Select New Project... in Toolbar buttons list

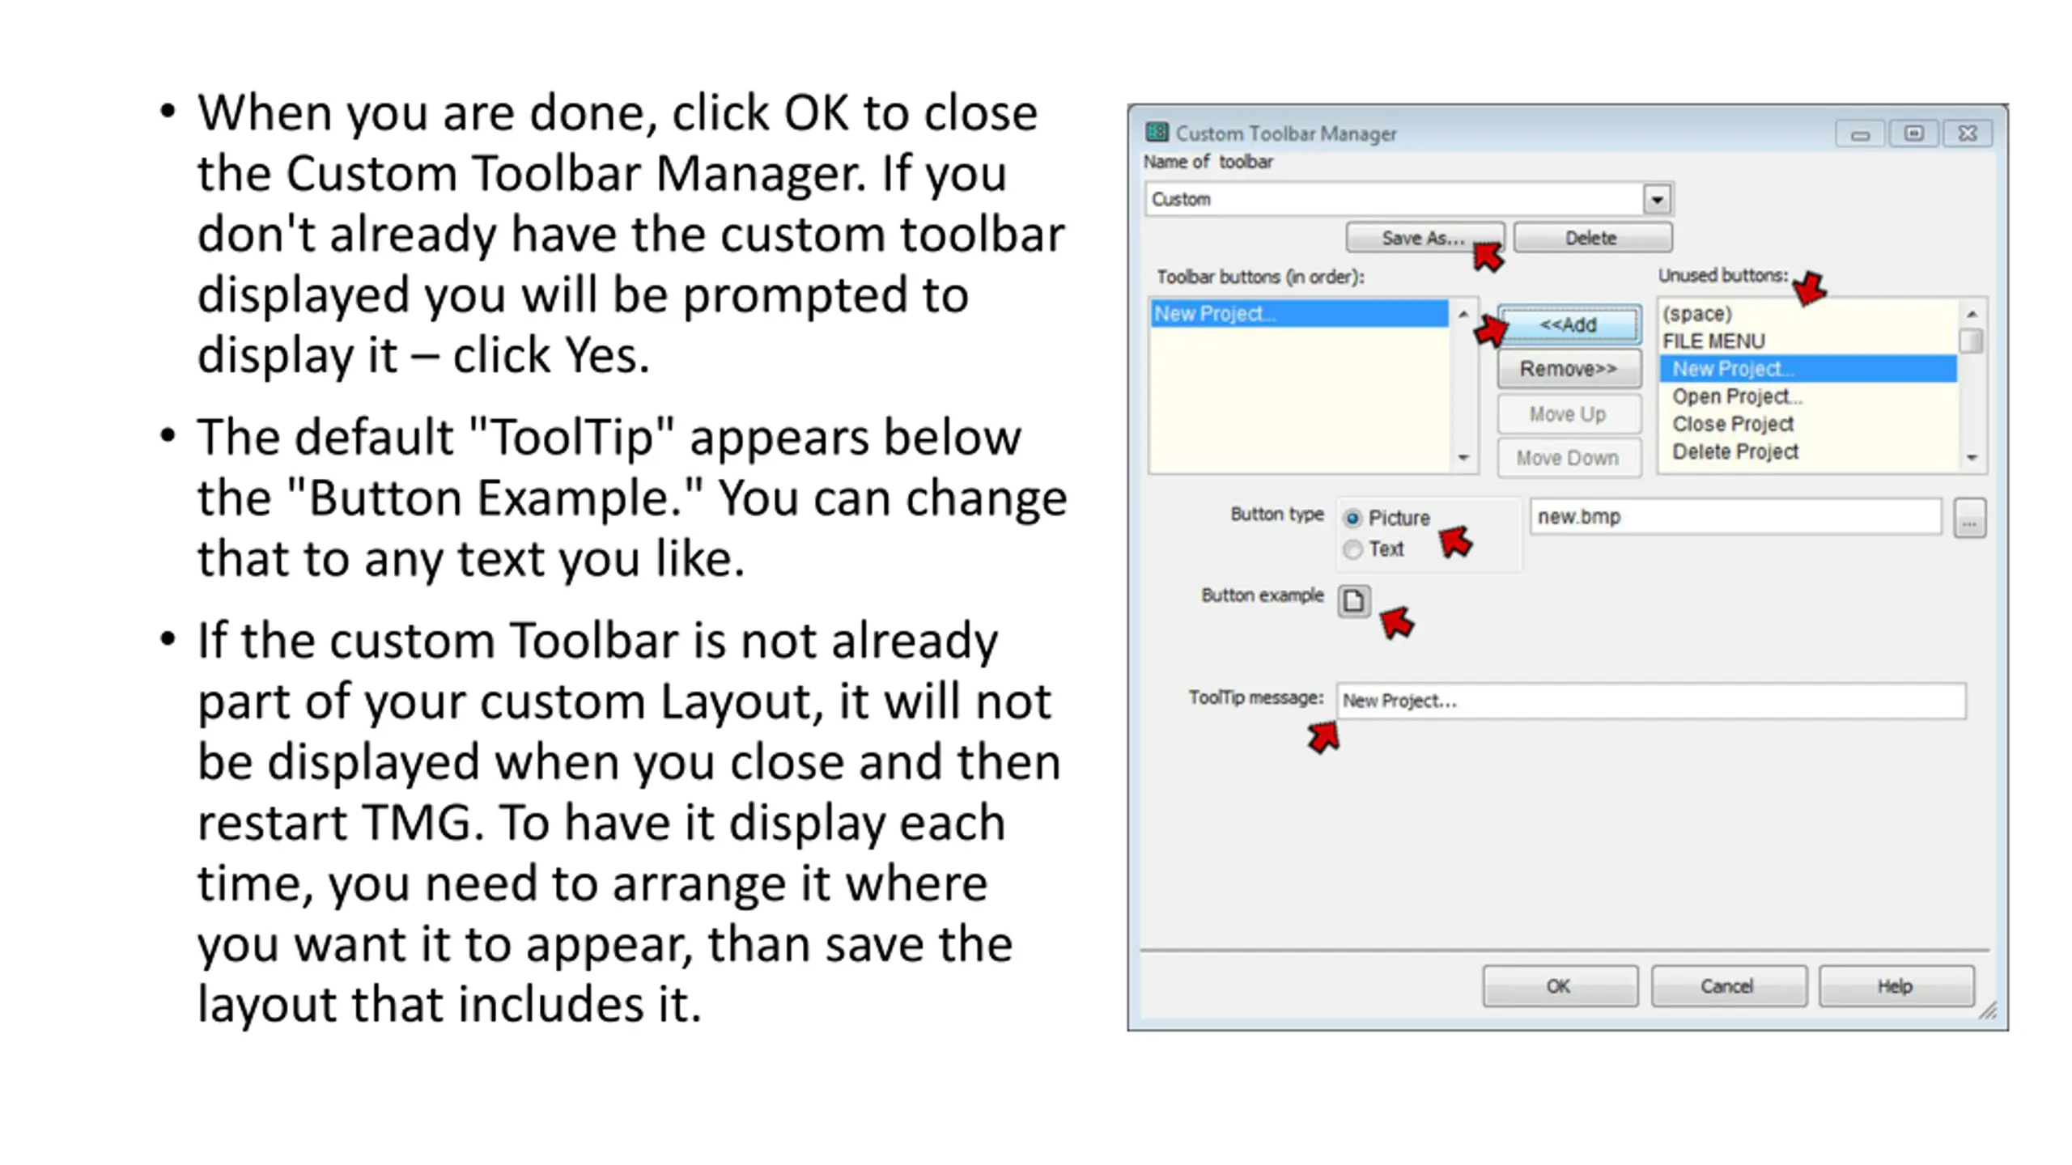(x=1299, y=314)
